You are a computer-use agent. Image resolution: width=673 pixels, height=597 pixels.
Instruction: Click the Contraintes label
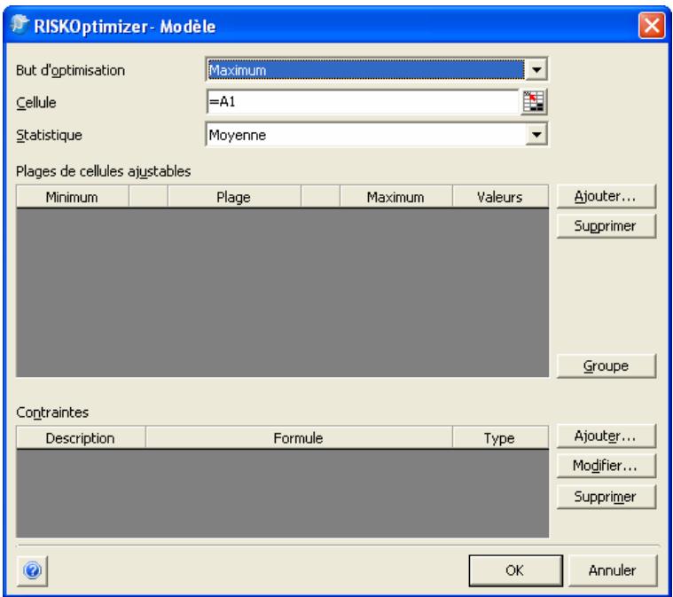pyautogui.click(x=52, y=412)
